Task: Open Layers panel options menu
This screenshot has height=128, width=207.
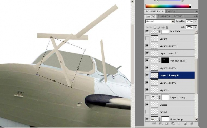Action: pos(196,17)
